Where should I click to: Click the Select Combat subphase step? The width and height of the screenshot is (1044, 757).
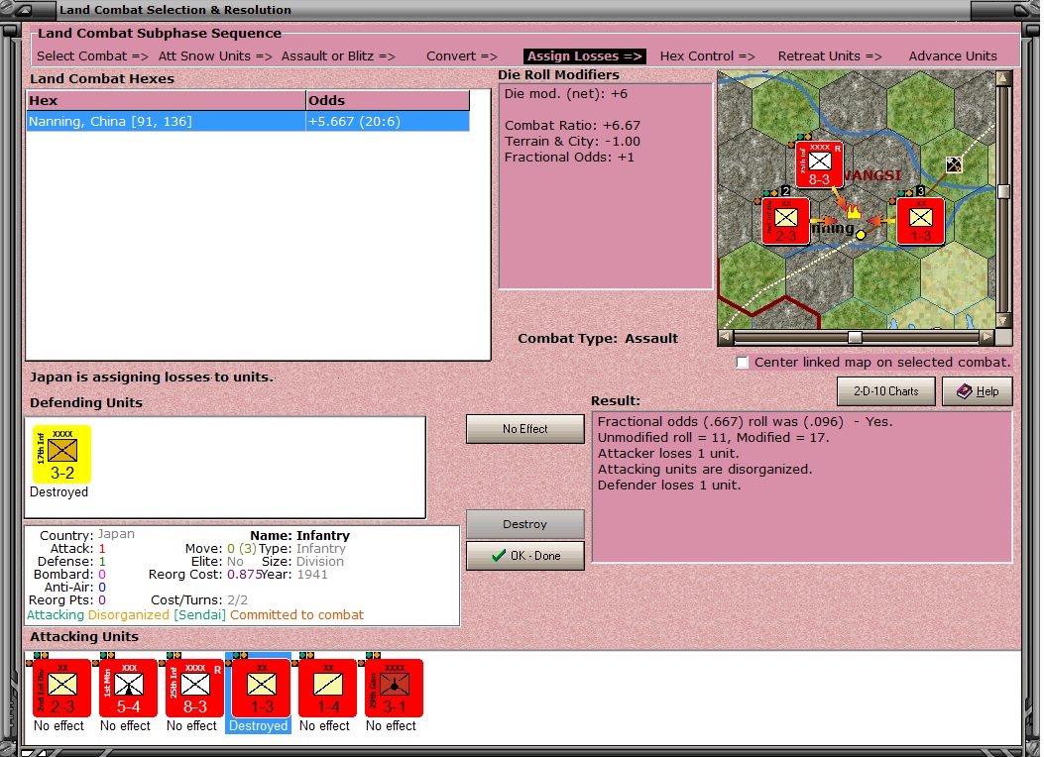(x=92, y=55)
